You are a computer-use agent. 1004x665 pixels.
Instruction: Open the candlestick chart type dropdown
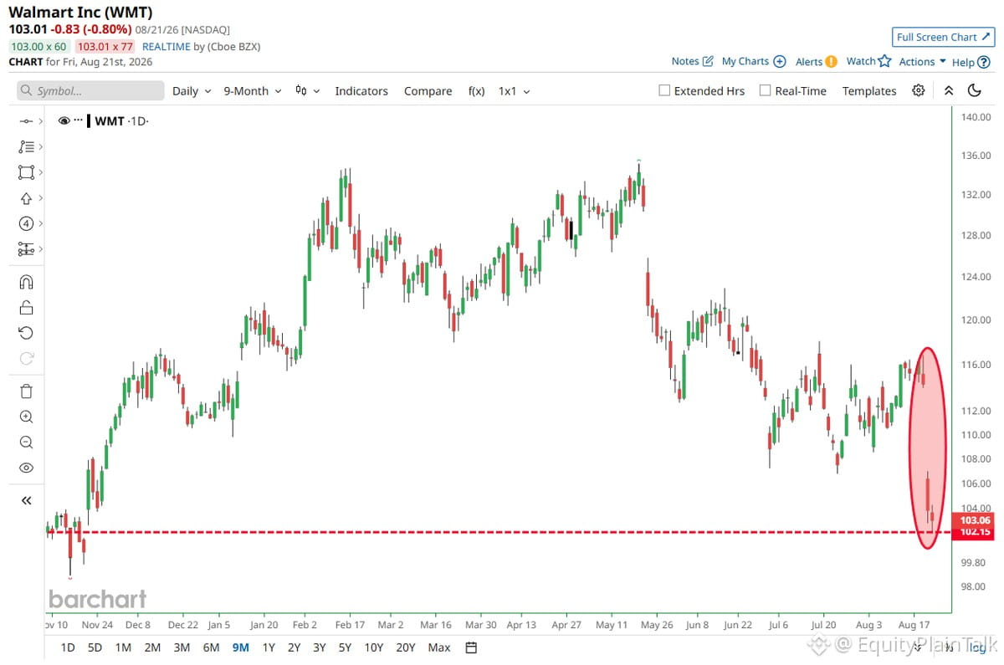(308, 91)
